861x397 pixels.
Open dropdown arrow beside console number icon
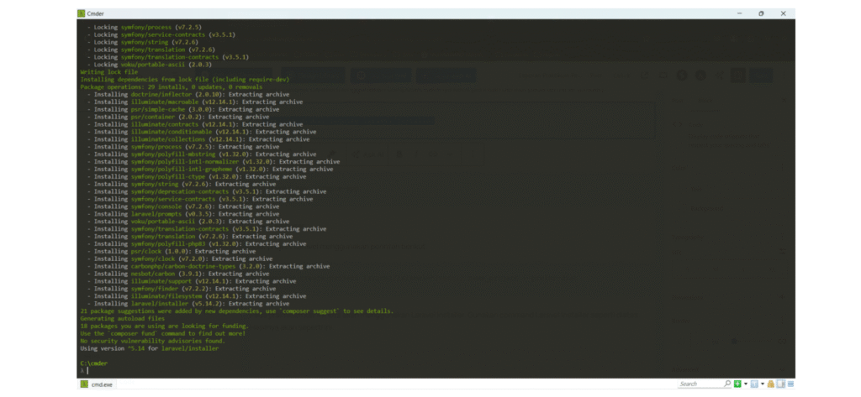(762, 384)
